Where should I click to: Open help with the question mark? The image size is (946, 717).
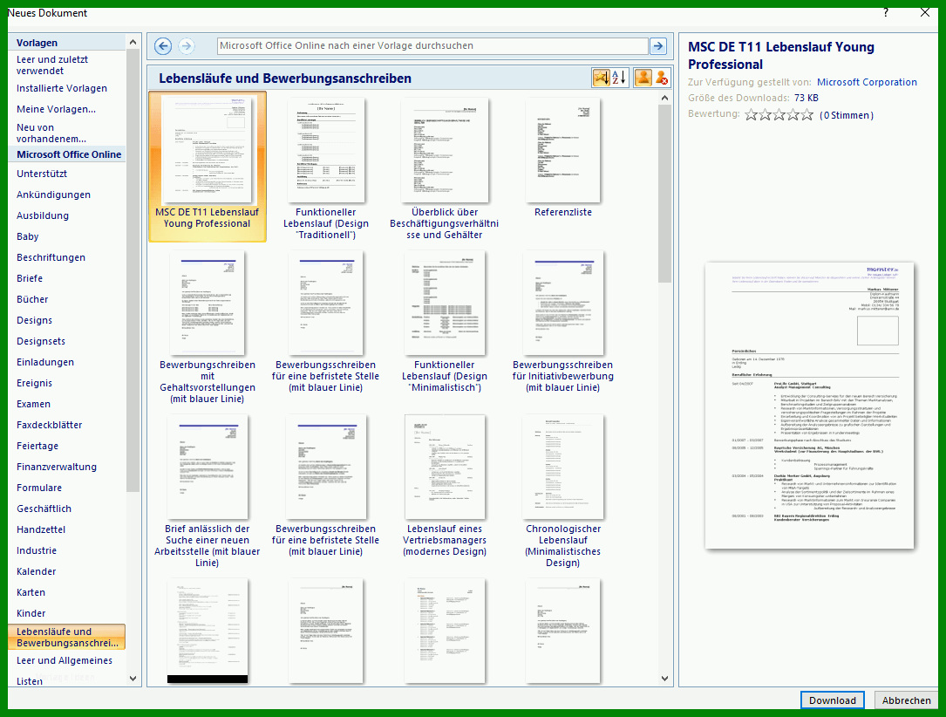click(x=886, y=13)
